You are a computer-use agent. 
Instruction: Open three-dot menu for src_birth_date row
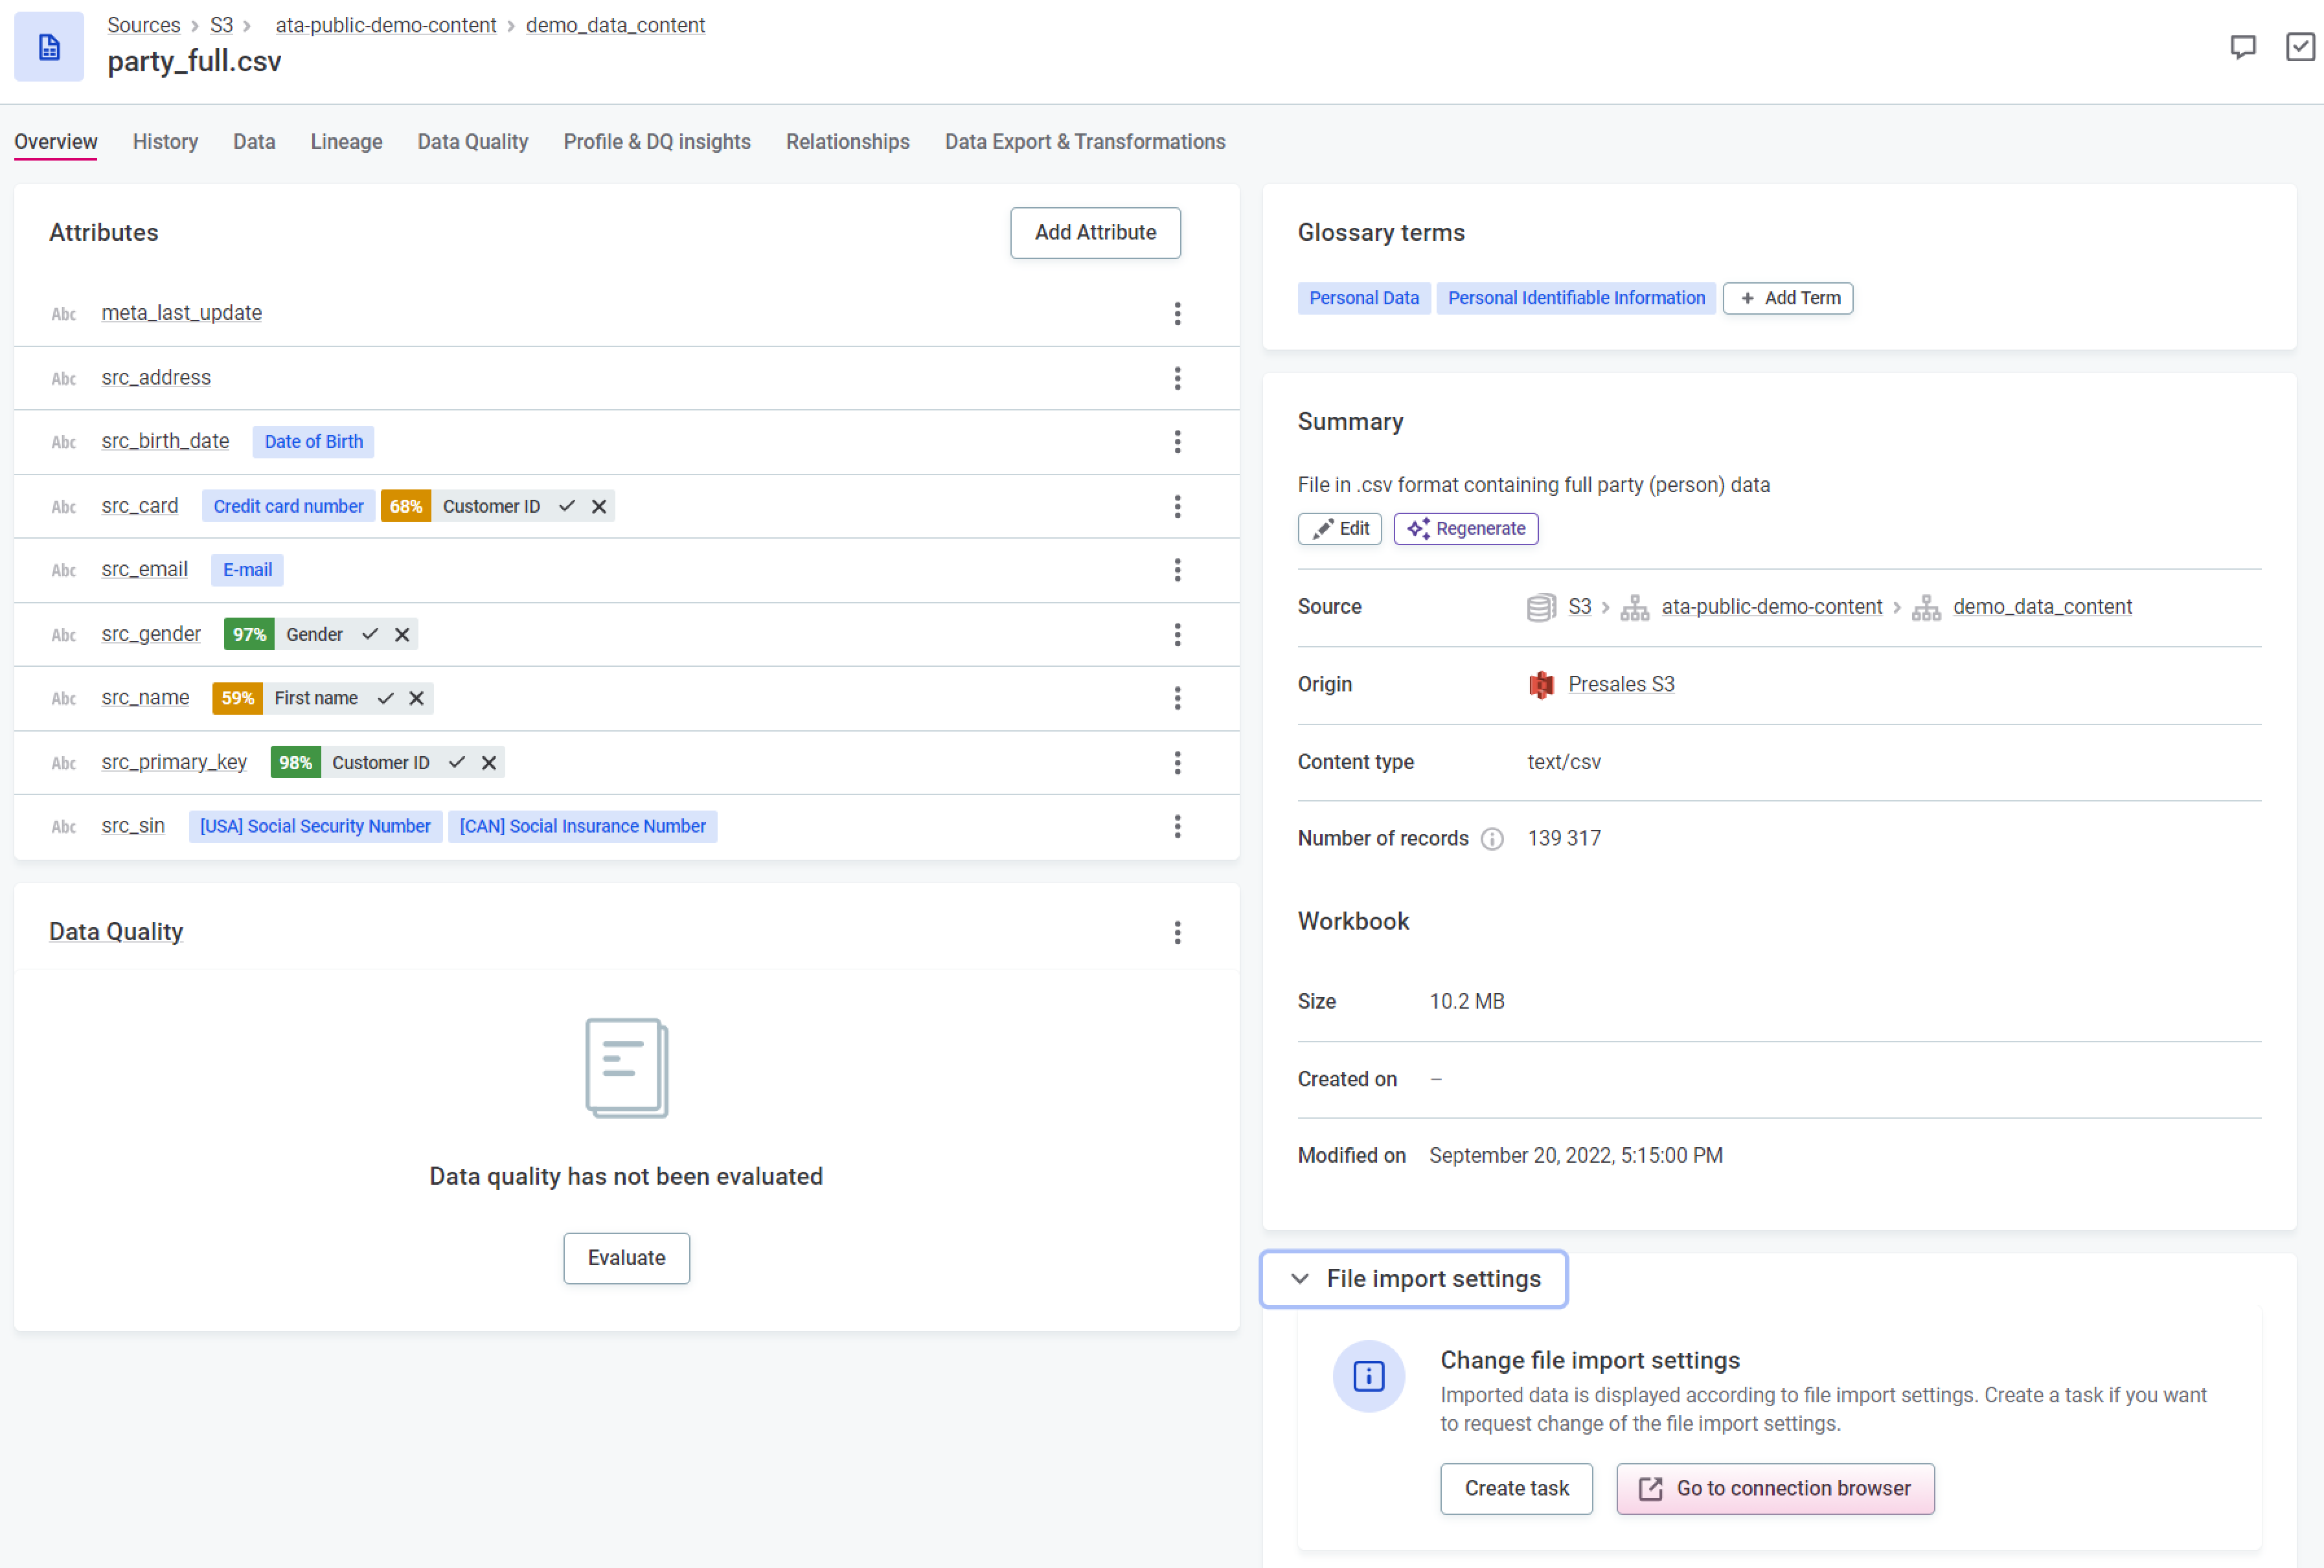point(1177,442)
